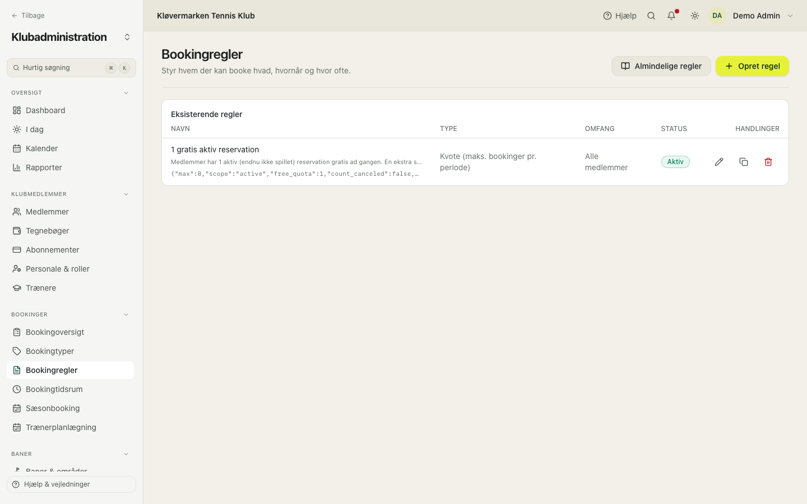
Task: Toggle light/dark theme sun icon
Action: (x=695, y=16)
